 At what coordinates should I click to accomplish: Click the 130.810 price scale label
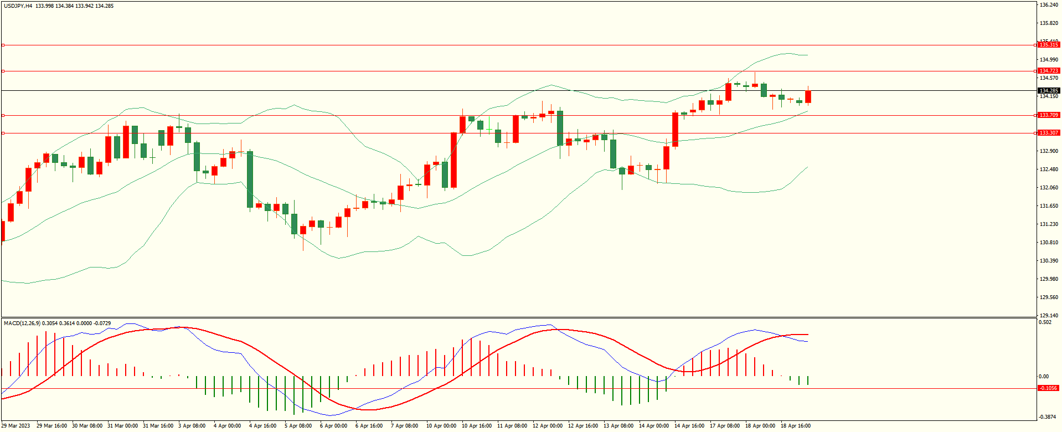pos(1049,243)
